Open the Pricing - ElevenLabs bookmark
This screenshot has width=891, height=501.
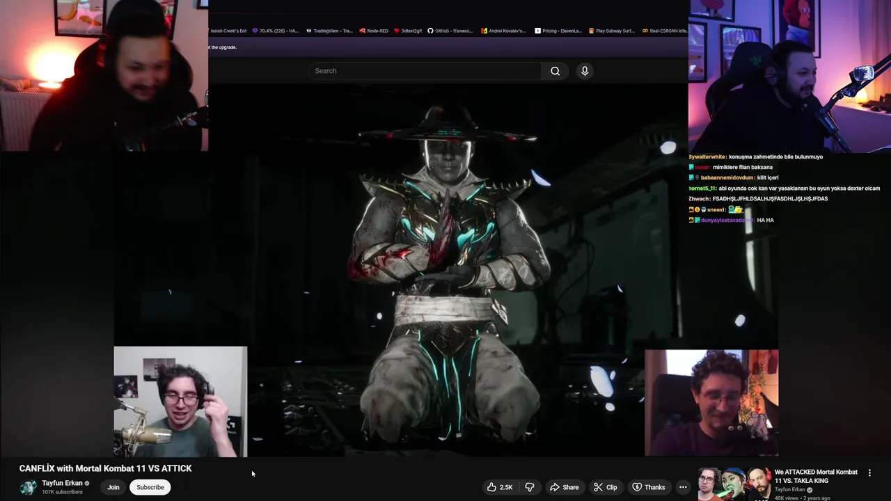pos(558,31)
